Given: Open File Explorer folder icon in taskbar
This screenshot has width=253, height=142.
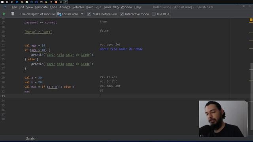Looking at the screenshot, I should coord(27,2).
